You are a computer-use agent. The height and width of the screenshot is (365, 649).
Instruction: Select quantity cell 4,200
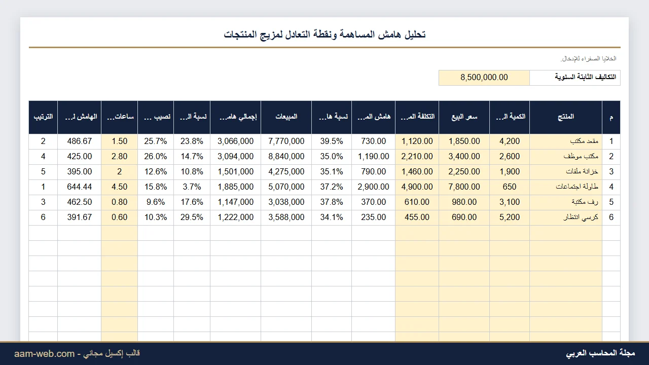[x=510, y=141]
